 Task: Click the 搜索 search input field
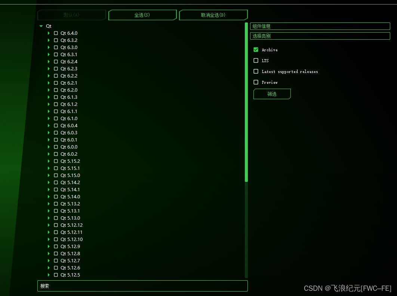[142, 286]
